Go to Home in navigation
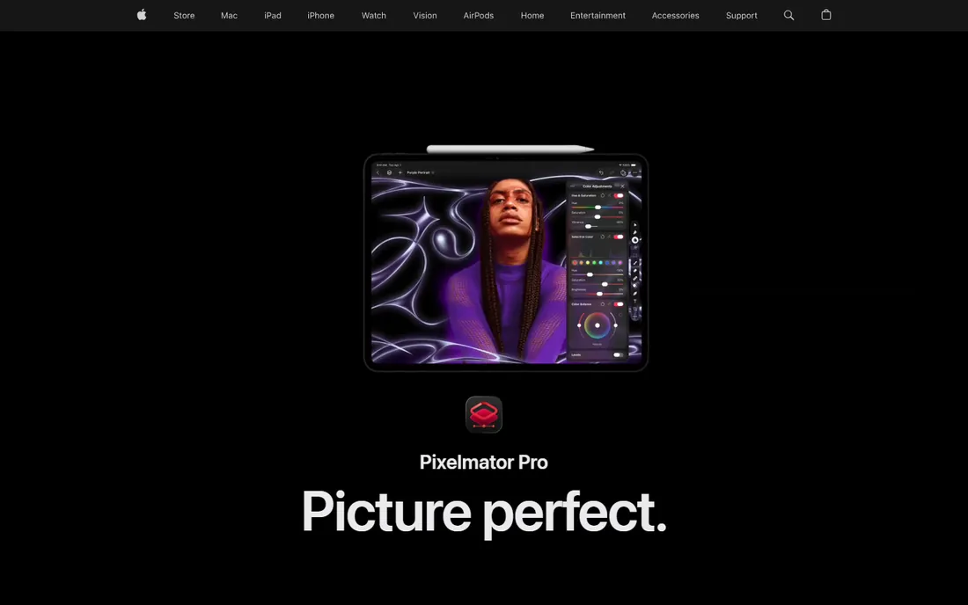968x605 pixels. pos(532,16)
